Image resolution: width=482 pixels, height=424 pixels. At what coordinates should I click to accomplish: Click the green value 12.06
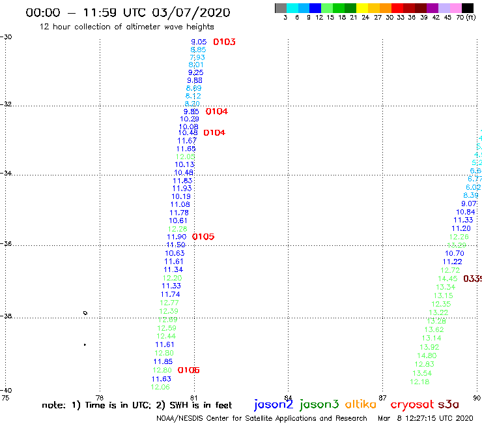[160, 387]
